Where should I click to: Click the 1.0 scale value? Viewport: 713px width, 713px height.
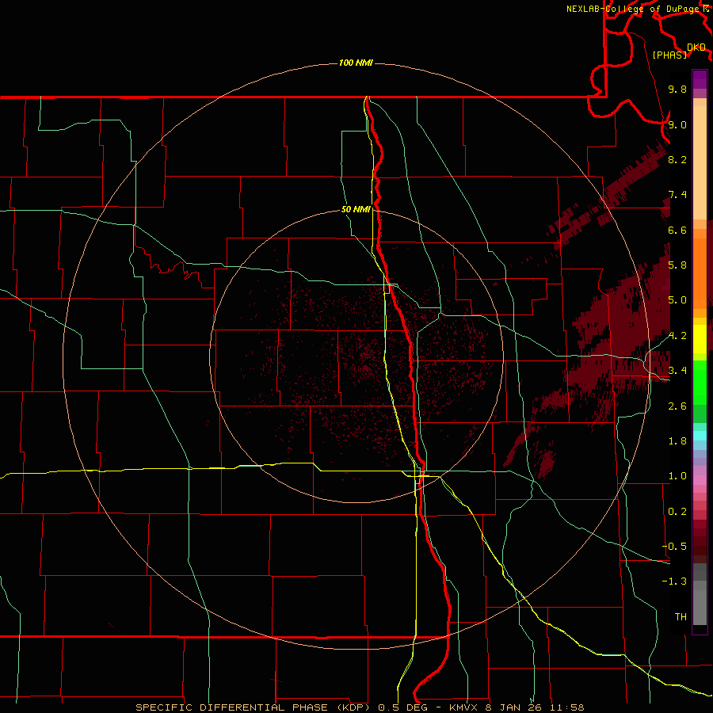coord(677,476)
